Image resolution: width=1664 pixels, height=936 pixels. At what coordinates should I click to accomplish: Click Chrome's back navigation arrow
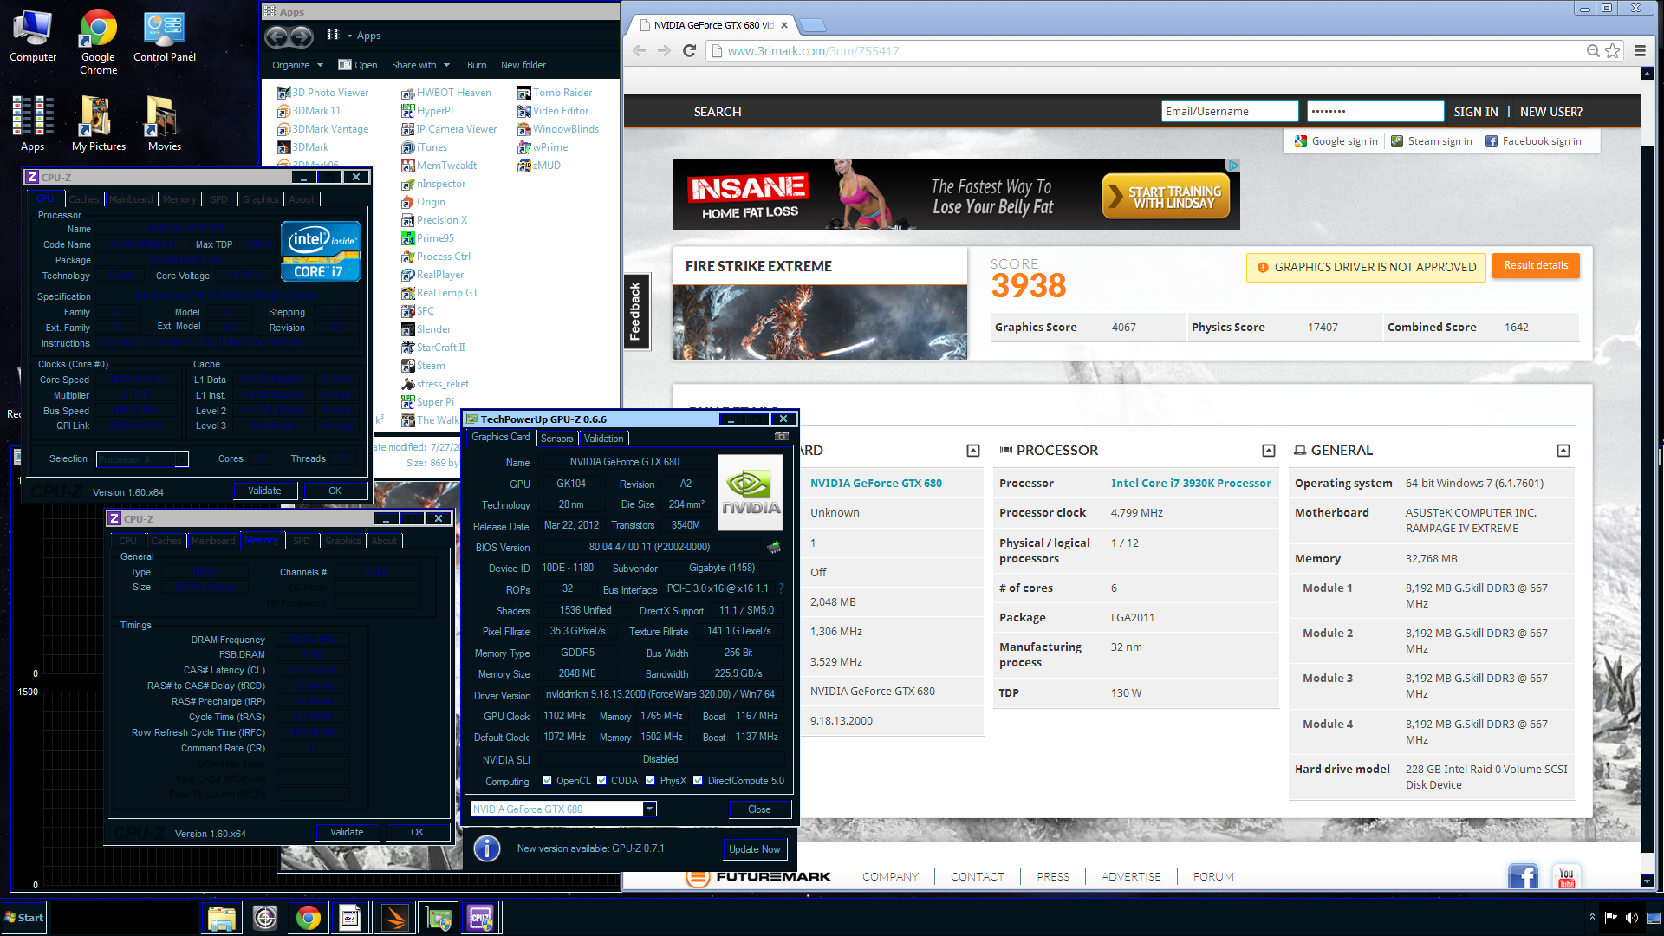[639, 51]
